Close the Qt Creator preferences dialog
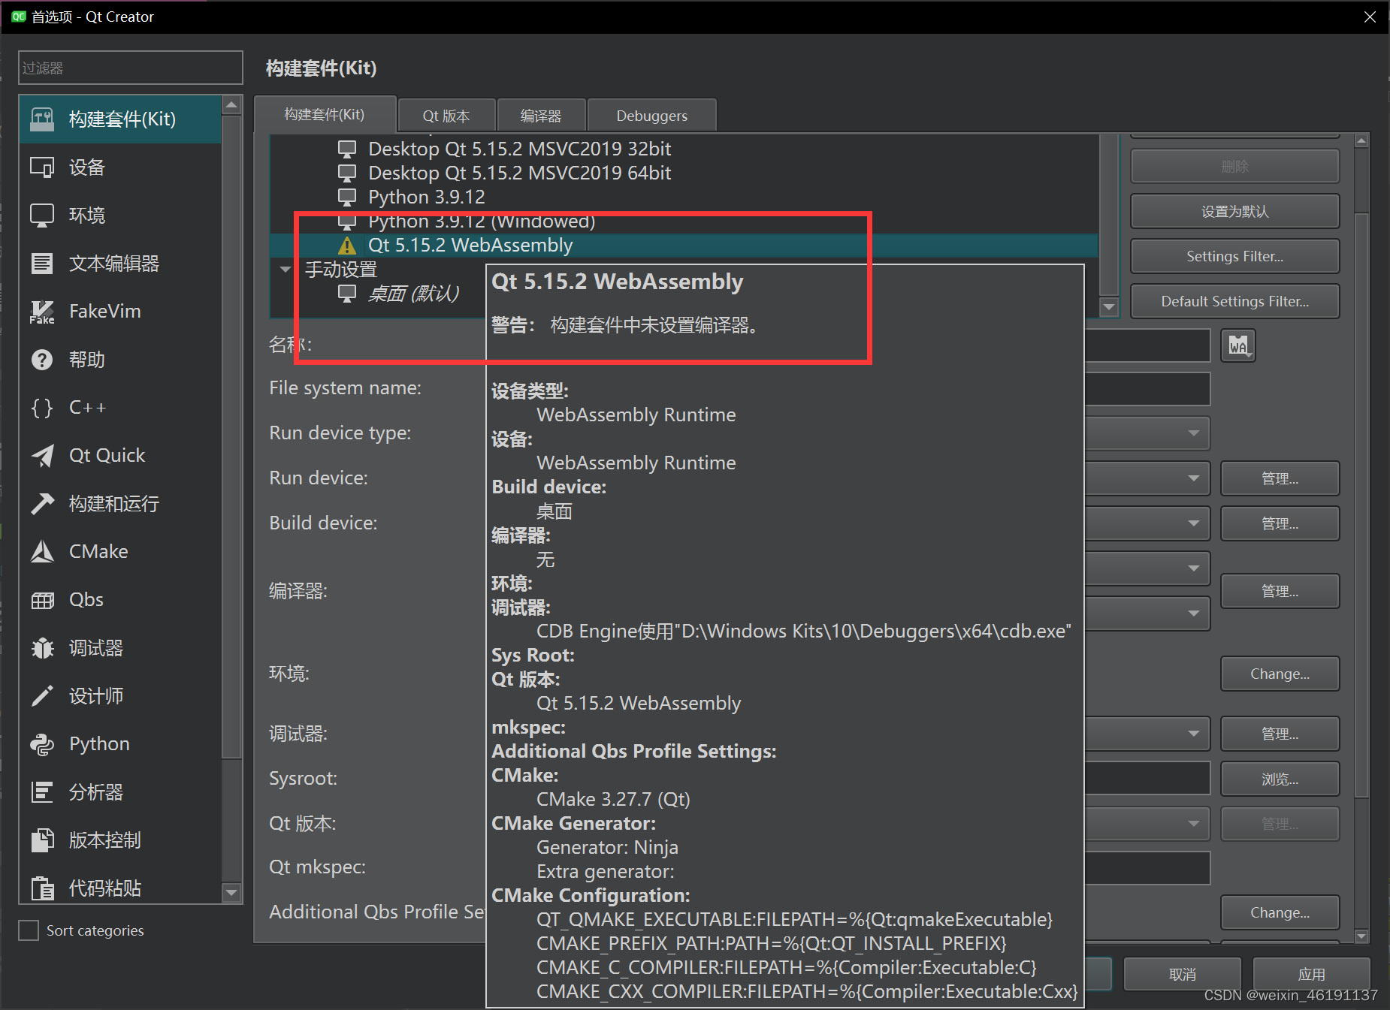Viewport: 1390px width, 1010px height. tap(1370, 17)
